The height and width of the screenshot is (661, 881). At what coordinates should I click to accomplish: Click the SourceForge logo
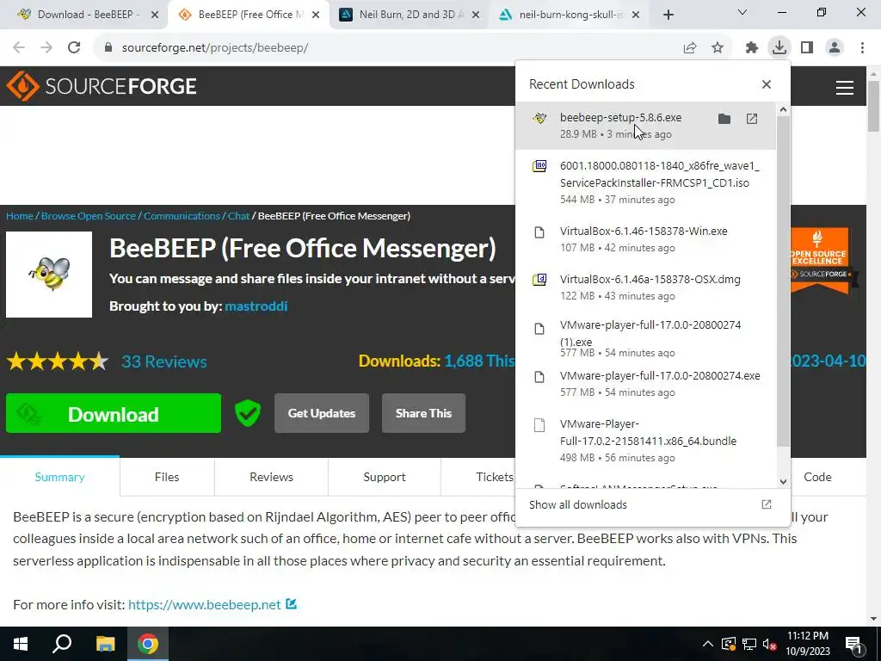[102, 86]
